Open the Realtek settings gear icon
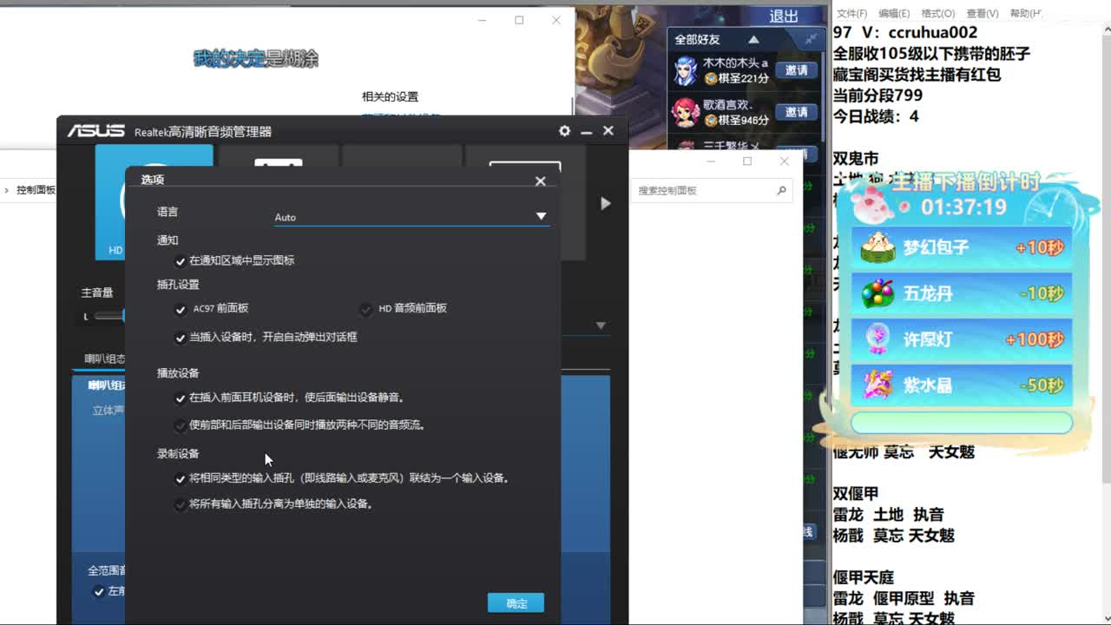This screenshot has width=1111, height=625. point(564,131)
